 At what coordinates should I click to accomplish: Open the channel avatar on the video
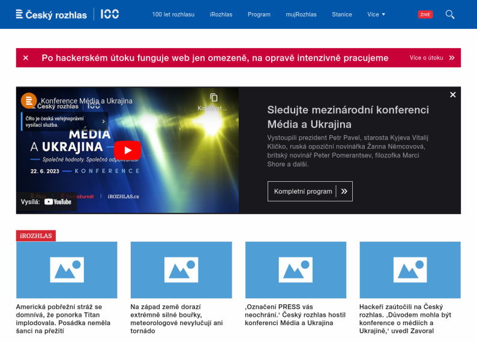tap(29, 101)
